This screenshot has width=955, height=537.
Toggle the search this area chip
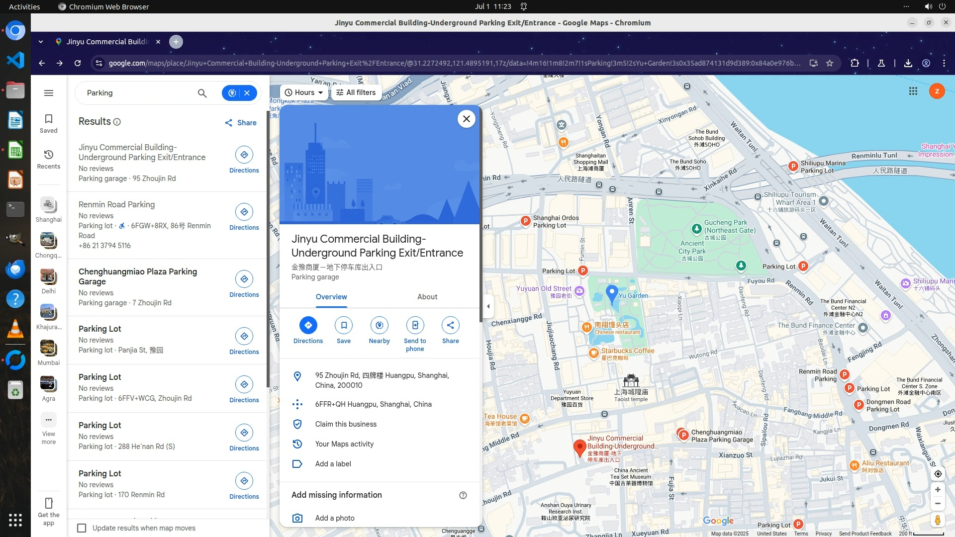(233, 93)
